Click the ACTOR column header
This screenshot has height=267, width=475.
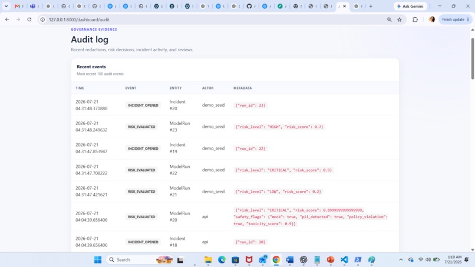[208, 88]
